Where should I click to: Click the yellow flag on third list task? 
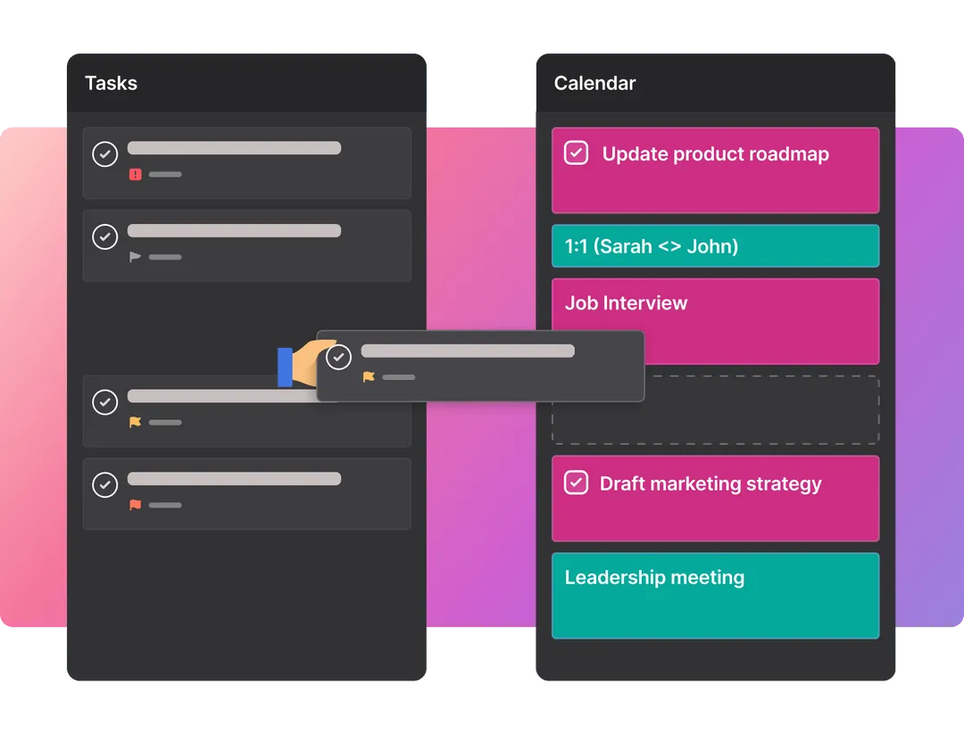point(136,422)
